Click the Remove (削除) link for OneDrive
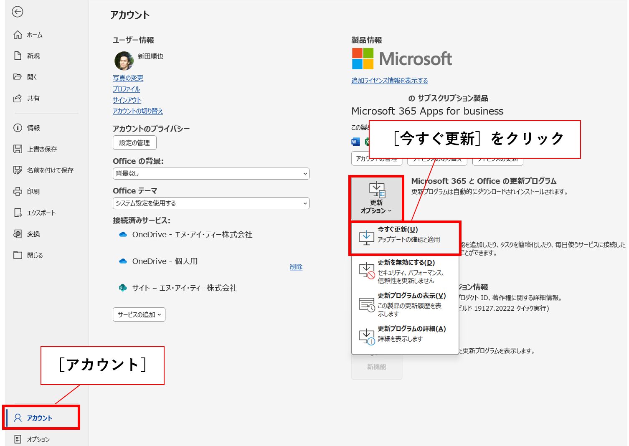 pyautogui.click(x=296, y=267)
